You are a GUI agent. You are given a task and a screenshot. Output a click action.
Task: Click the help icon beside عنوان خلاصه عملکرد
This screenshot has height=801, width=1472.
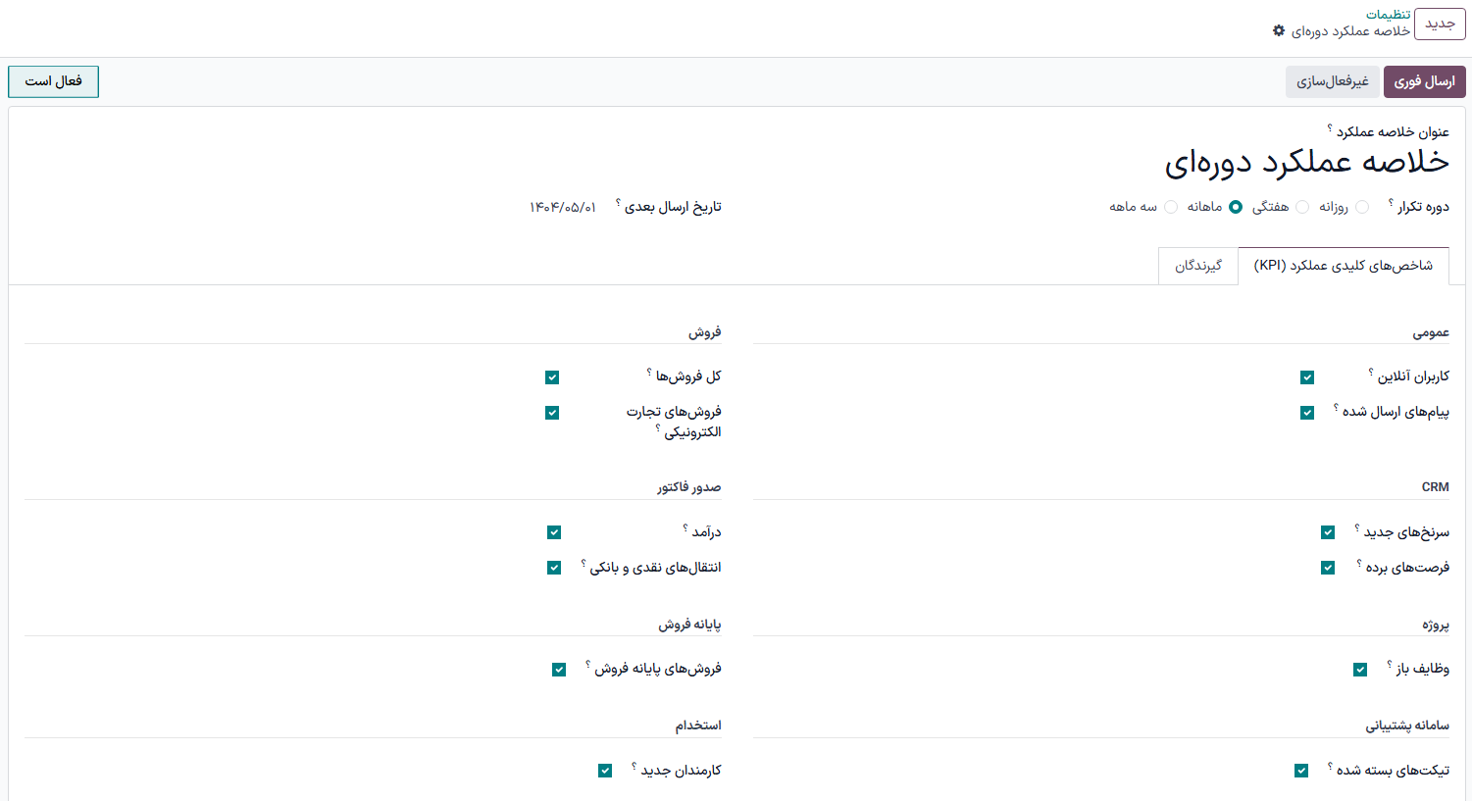(x=1330, y=127)
